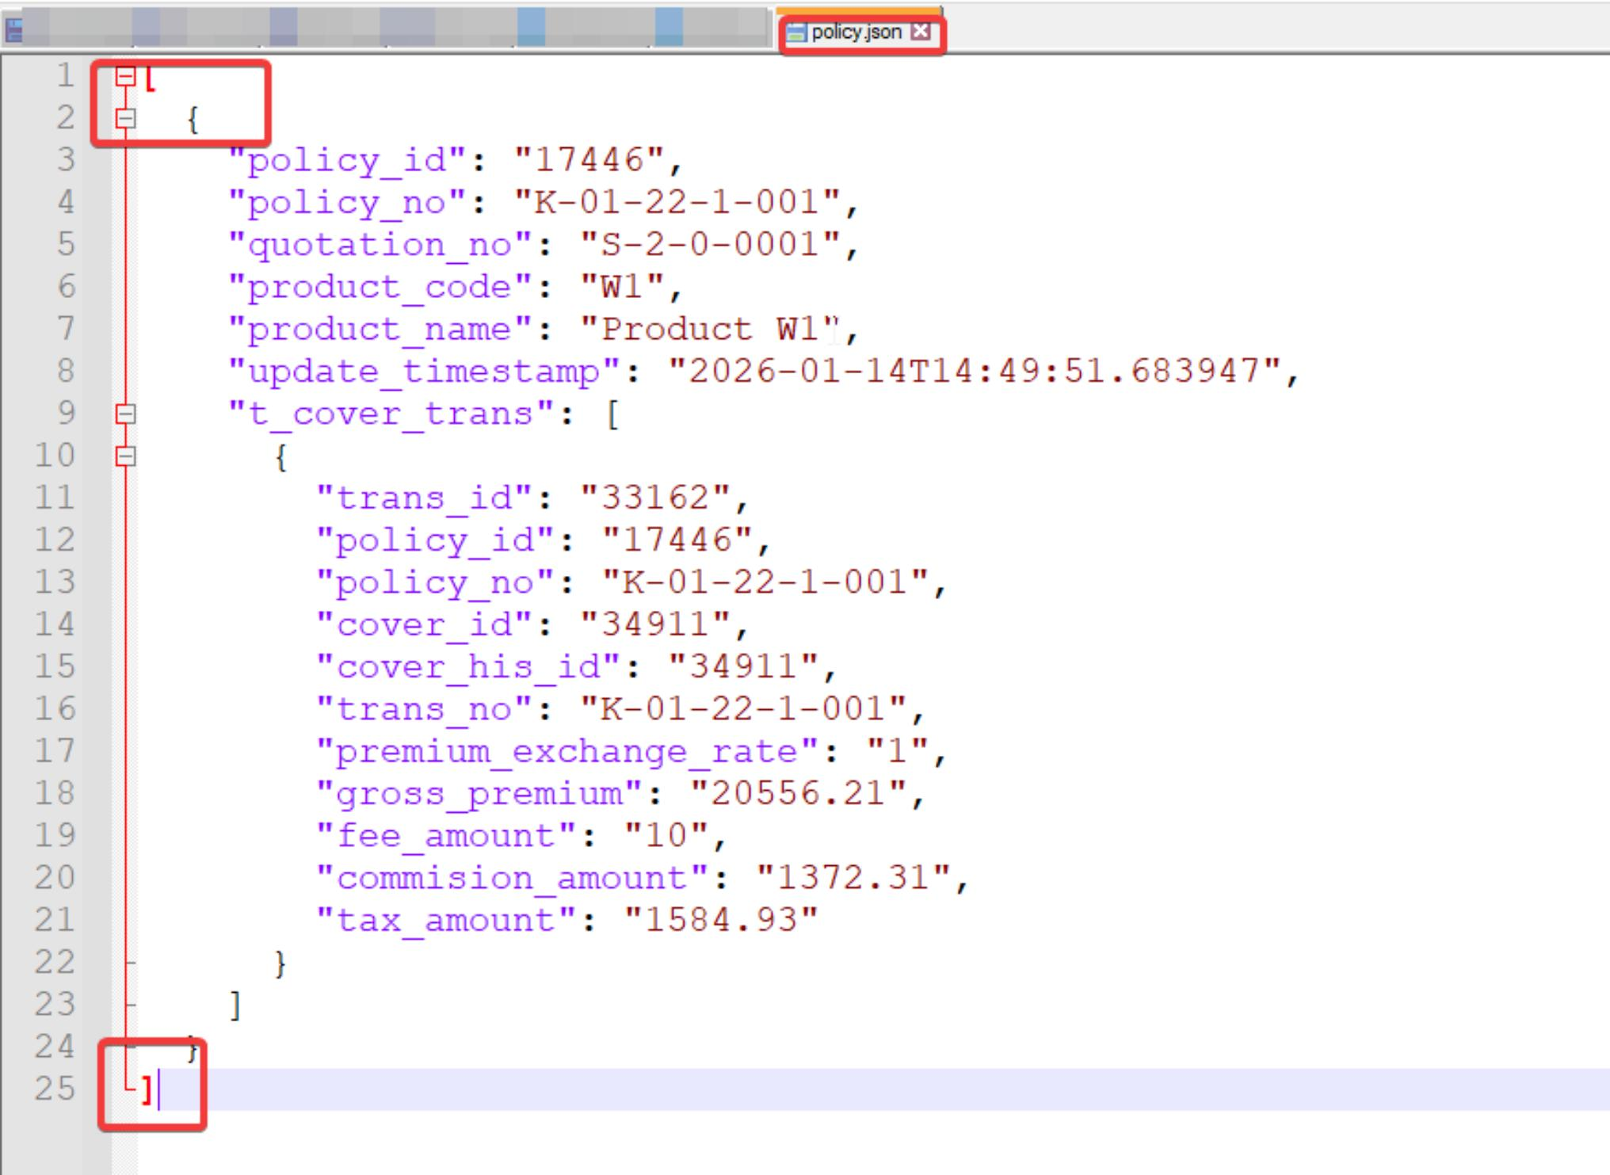
Task: Click the "fee_amount" key
Action: coord(445,835)
